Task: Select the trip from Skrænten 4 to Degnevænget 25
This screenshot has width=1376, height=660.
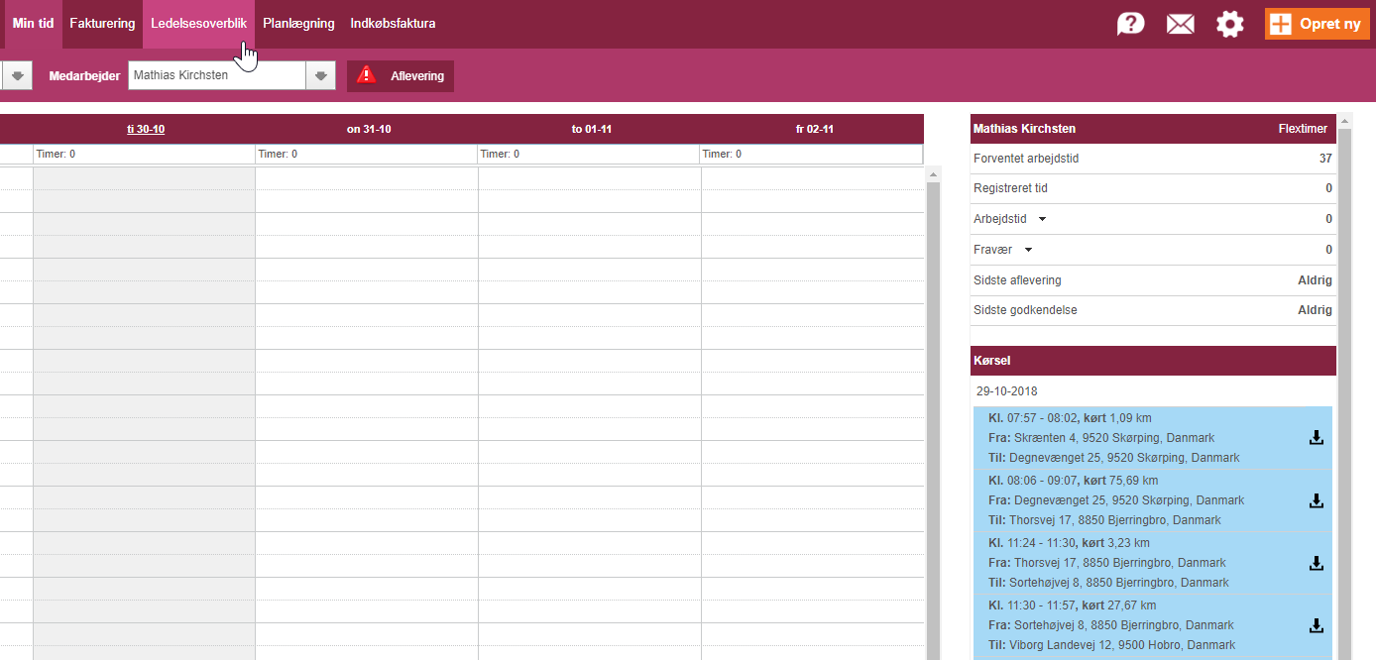Action: (1153, 438)
